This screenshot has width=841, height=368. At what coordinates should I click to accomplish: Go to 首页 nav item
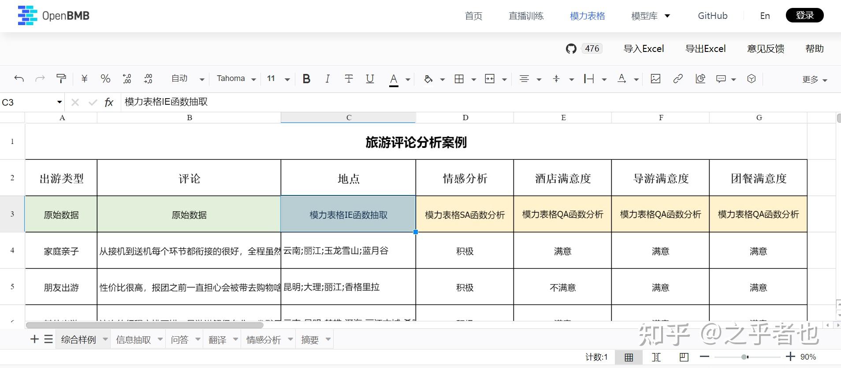coord(473,16)
